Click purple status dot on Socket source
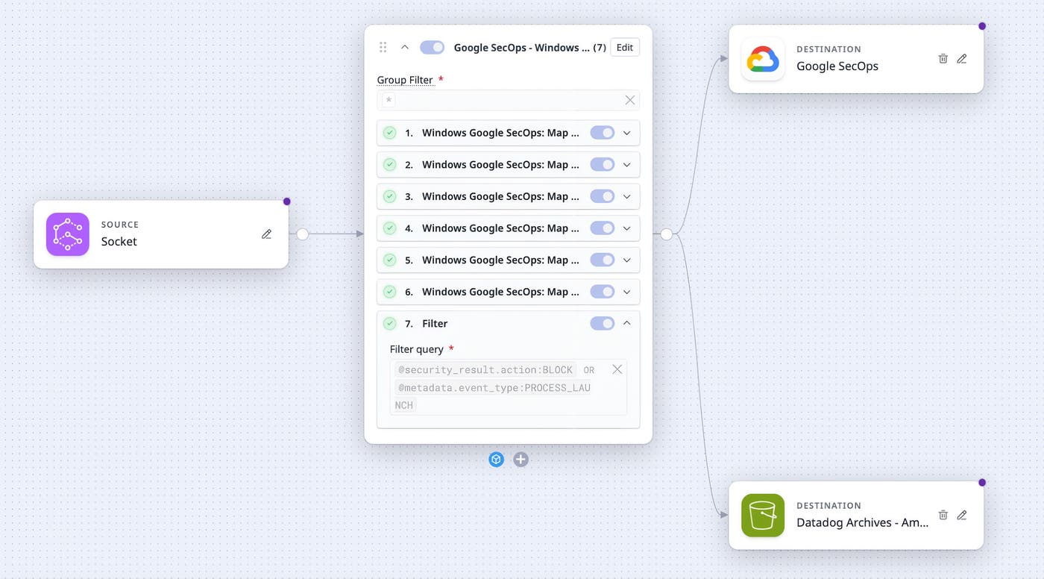This screenshot has width=1044, height=579. [287, 201]
